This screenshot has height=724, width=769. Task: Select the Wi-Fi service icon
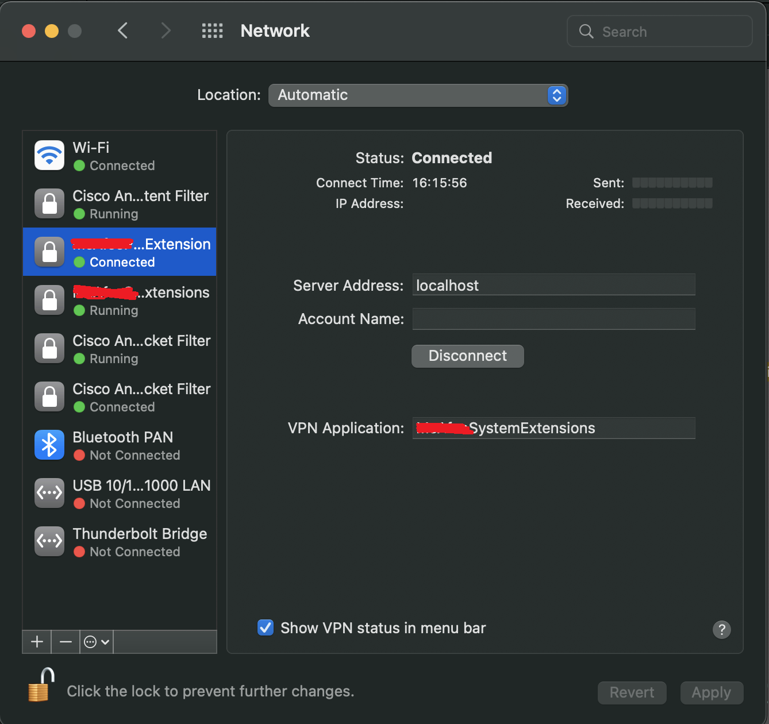point(49,156)
